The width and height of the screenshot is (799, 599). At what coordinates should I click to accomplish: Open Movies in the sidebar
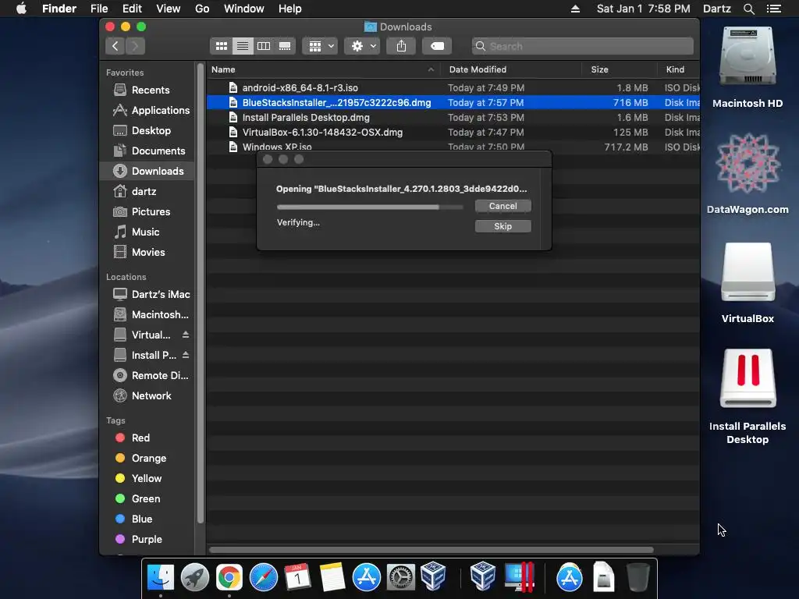(147, 253)
